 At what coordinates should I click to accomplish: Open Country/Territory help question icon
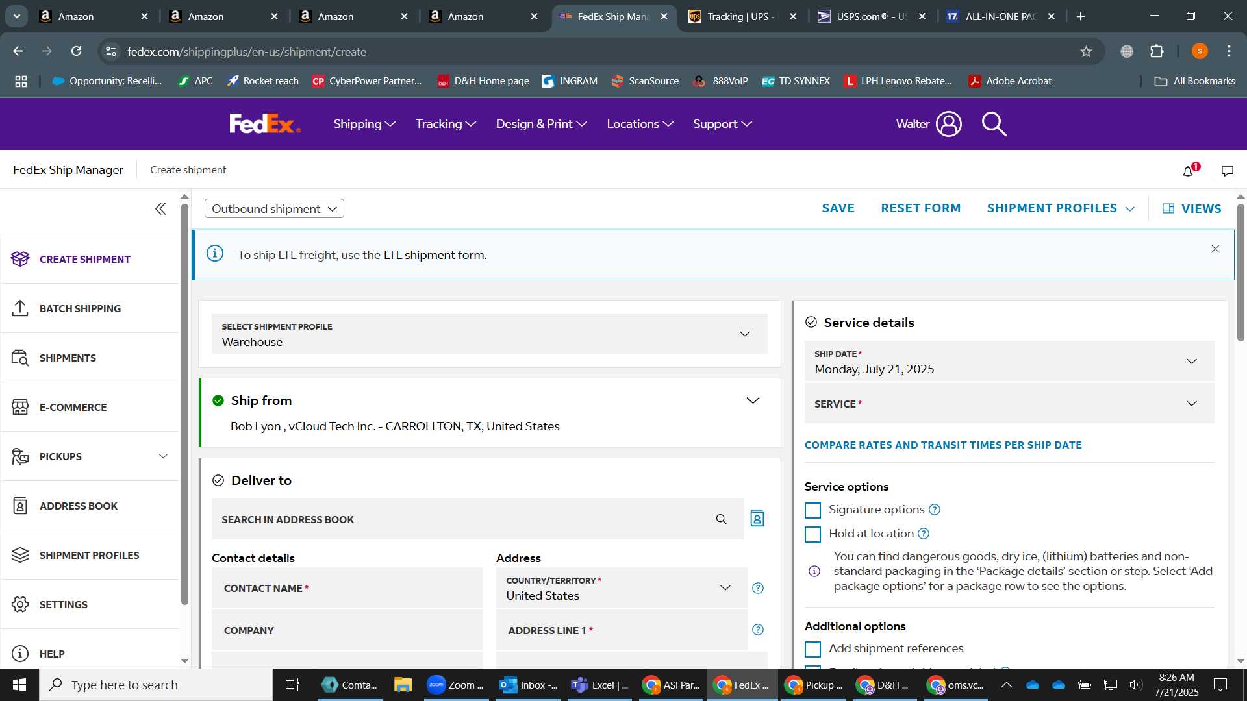pyautogui.click(x=757, y=588)
